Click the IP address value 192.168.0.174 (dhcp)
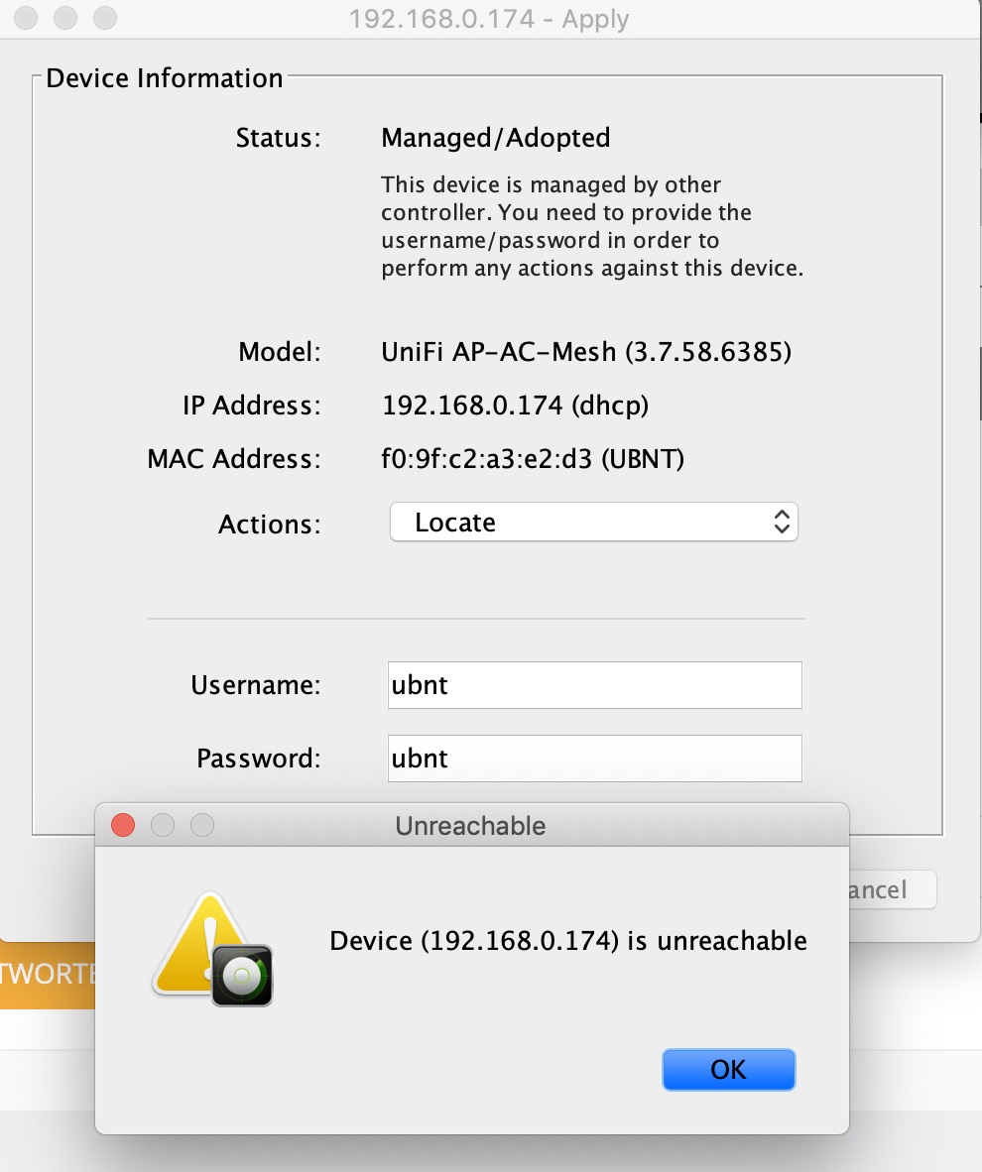 (515, 406)
